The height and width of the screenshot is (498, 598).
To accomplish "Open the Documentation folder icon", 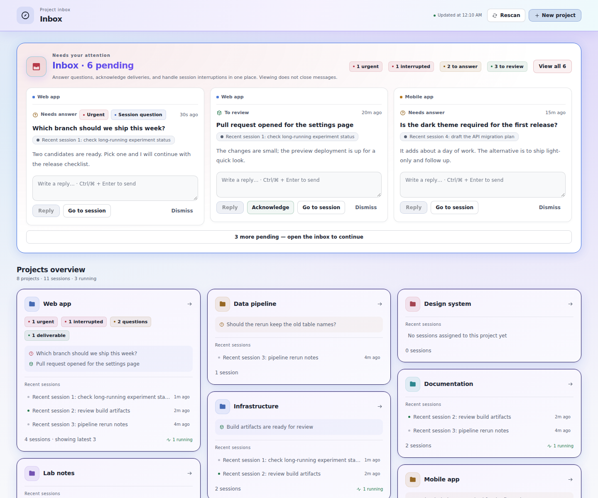I will tap(413, 384).
